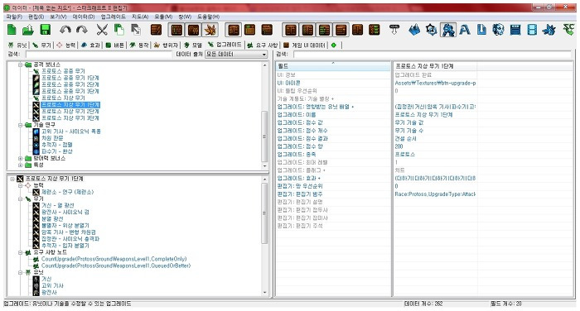
Task: Click the orange leaf view toggle
Action: click(210, 30)
